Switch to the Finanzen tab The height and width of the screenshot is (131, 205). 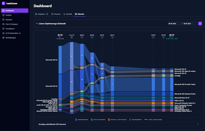[x=56, y=14]
